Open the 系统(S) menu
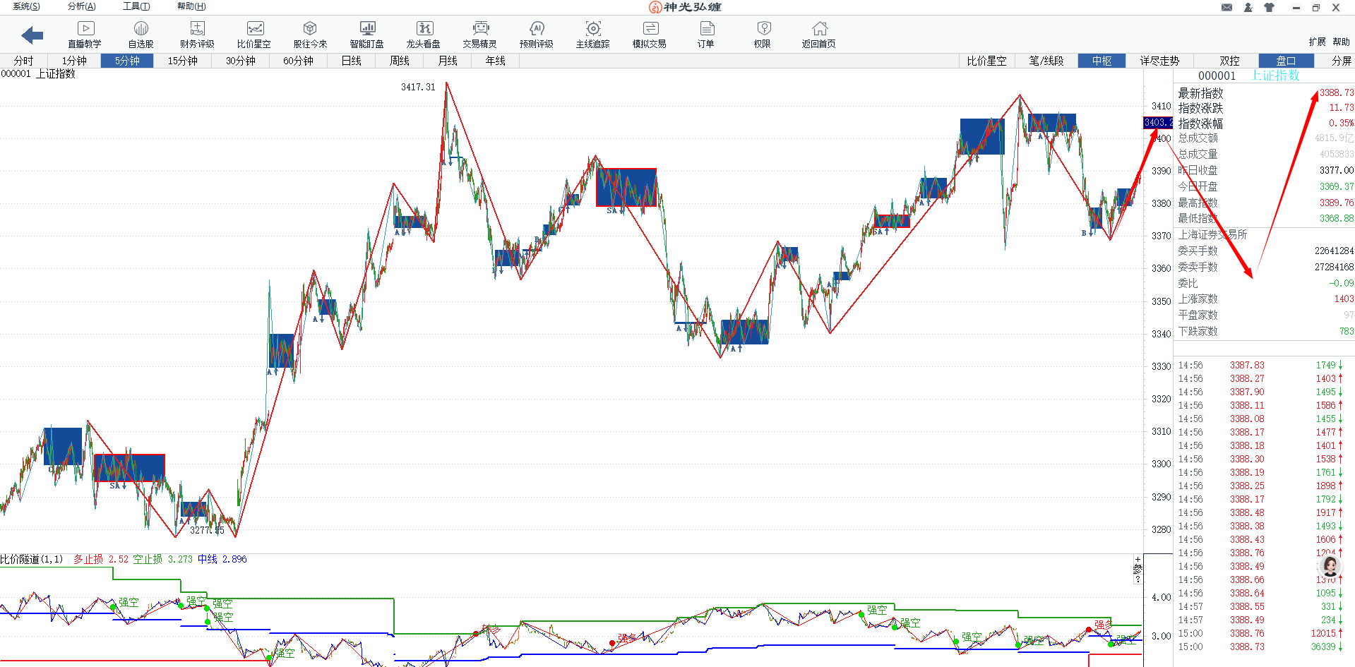 26,6
